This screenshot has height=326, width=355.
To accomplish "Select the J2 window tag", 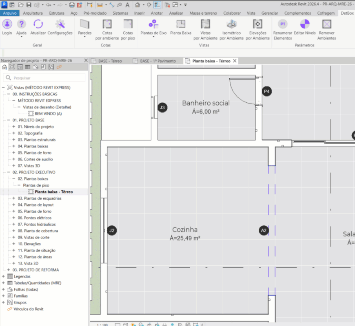I will pos(112,230).
